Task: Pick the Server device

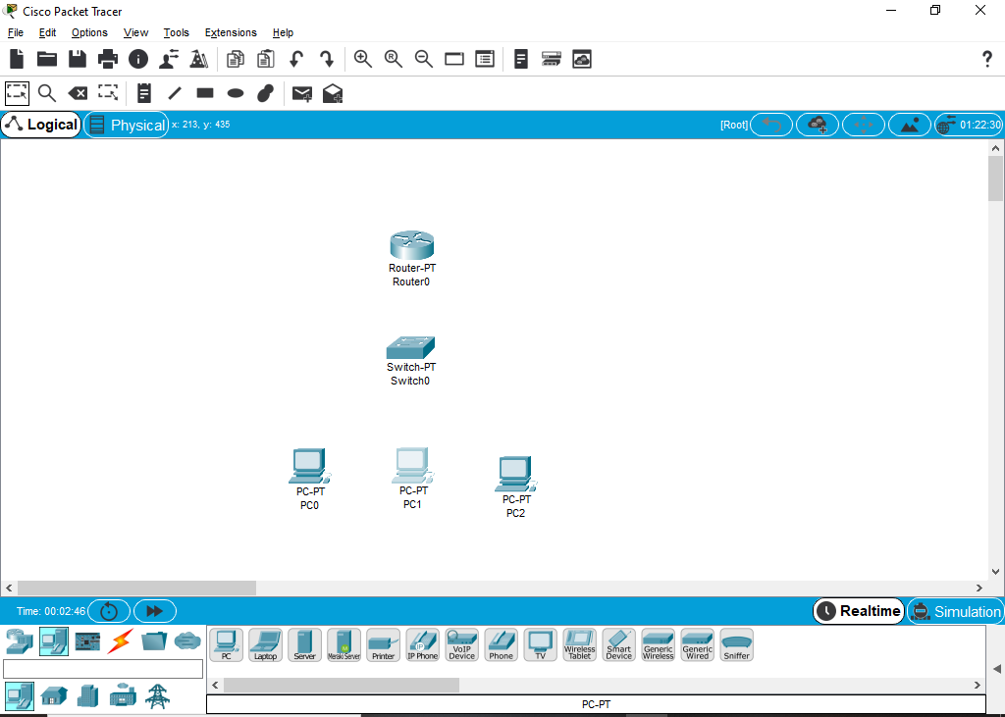Action: pyautogui.click(x=304, y=644)
